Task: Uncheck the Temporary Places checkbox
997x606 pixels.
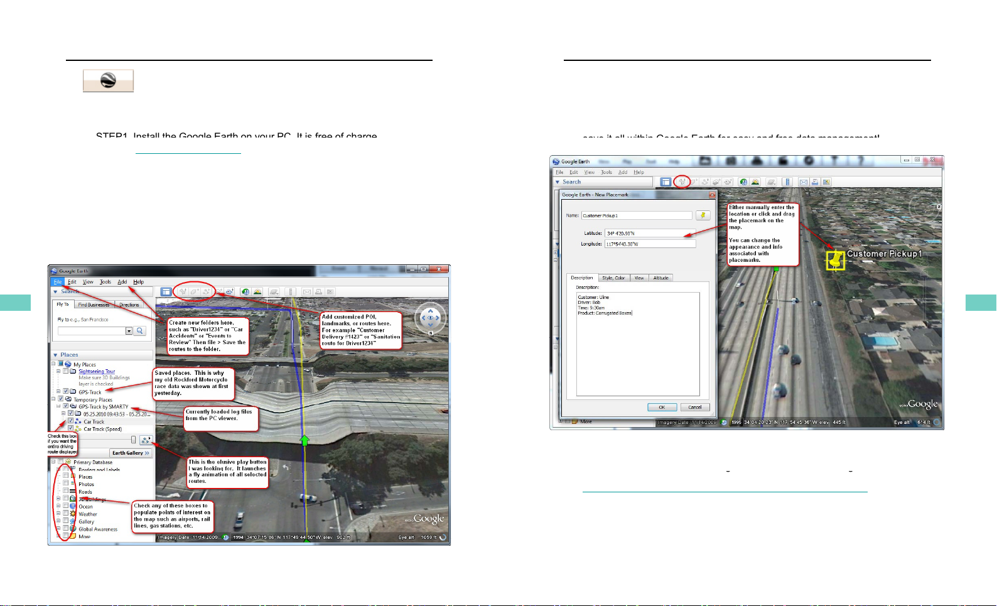Action: (61, 399)
